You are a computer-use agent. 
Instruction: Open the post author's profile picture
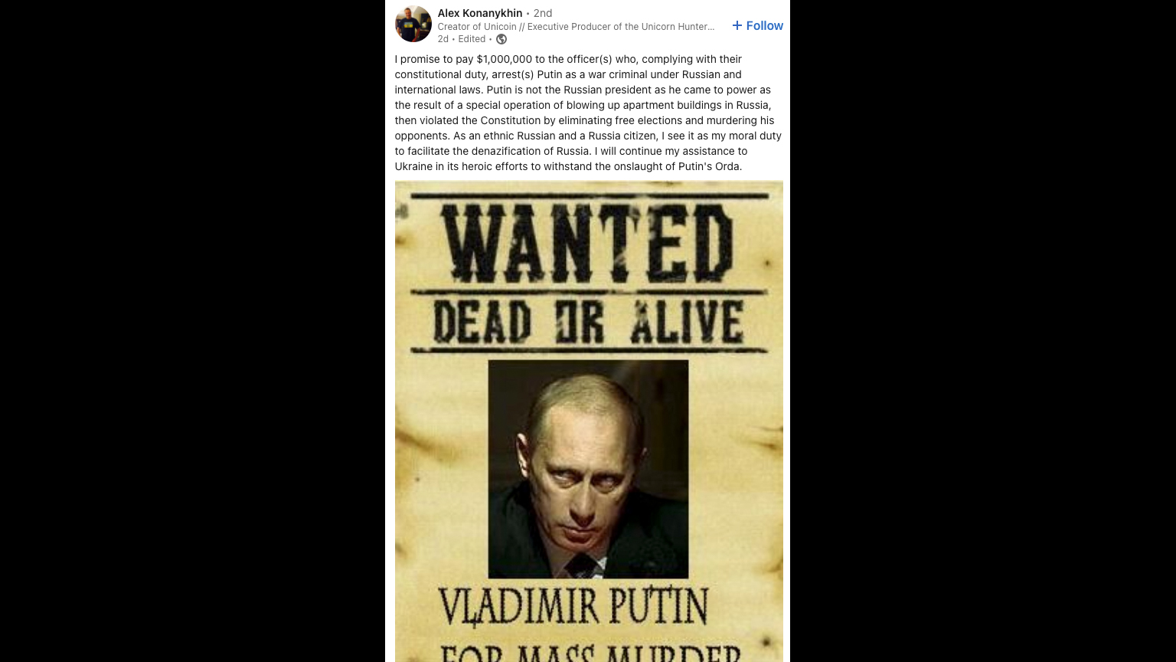point(413,24)
